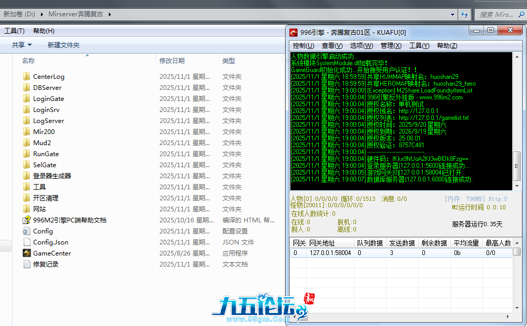Click the Config settings file icon
The image size is (527, 326).
(26, 231)
